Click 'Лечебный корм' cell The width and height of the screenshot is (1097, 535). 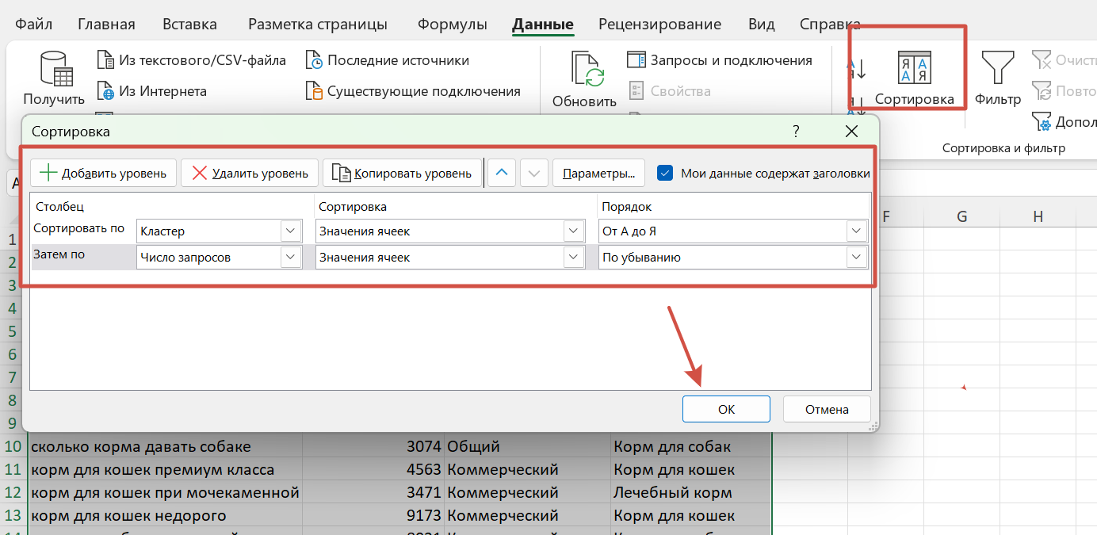(x=691, y=492)
